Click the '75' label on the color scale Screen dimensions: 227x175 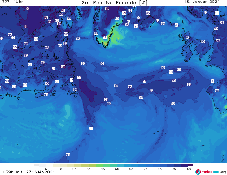[x=145, y=169]
